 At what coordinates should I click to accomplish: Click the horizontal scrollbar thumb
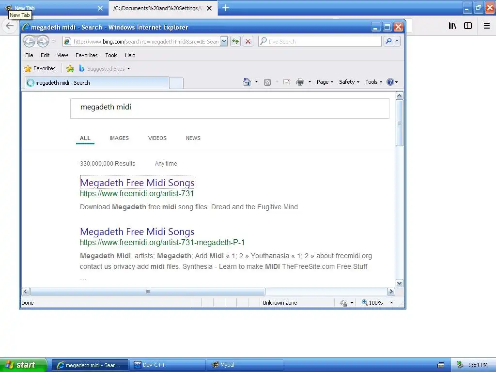pyautogui.click(x=148, y=291)
